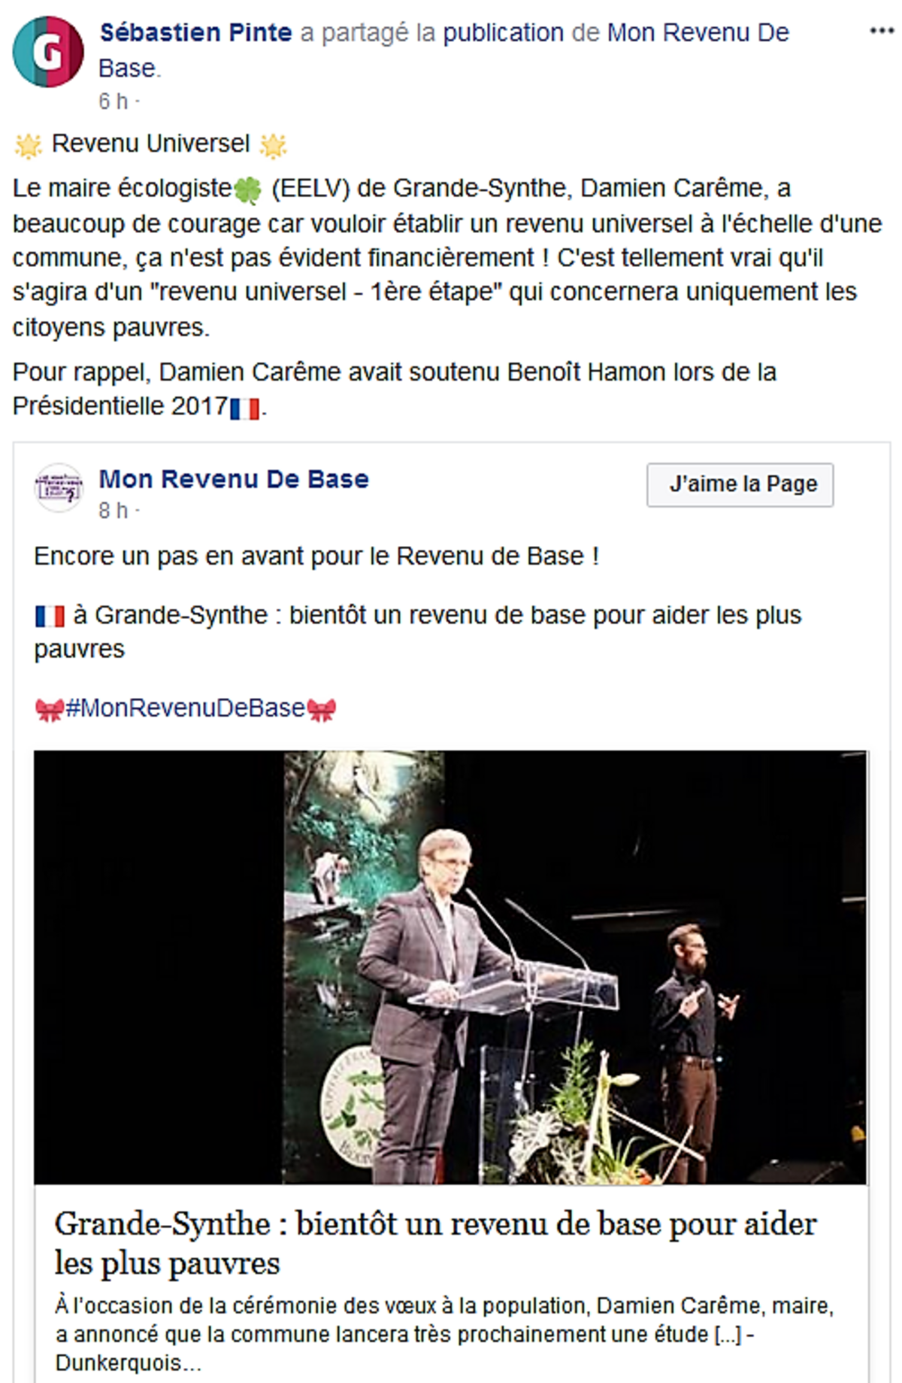Click the star emoji before 'Revenu Universel'

[29, 145]
